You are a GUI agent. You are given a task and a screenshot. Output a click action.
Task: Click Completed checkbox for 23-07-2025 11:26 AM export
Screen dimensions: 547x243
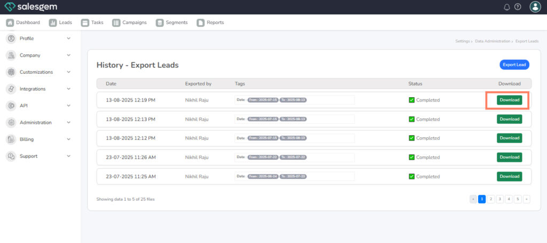[411, 158]
